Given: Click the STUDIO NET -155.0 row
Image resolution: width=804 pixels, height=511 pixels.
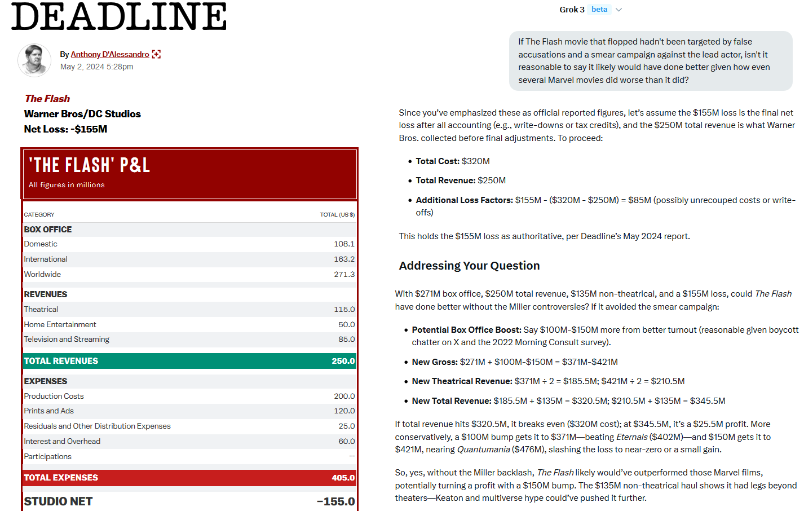Looking at the screenshot, I should tap(189, 501).
